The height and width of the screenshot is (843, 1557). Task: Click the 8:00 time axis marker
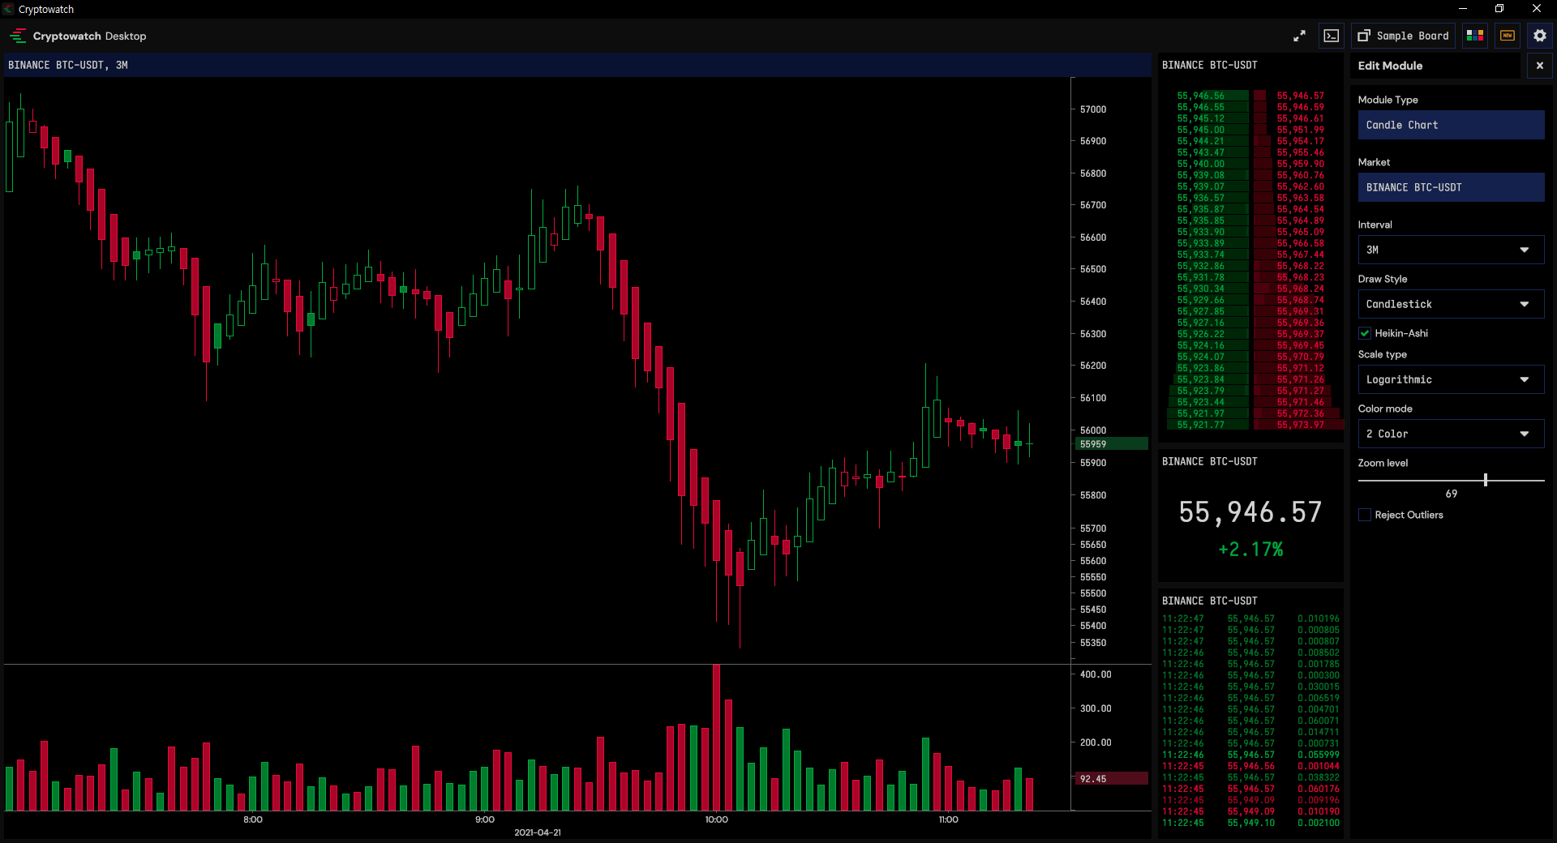click(253, 819)
